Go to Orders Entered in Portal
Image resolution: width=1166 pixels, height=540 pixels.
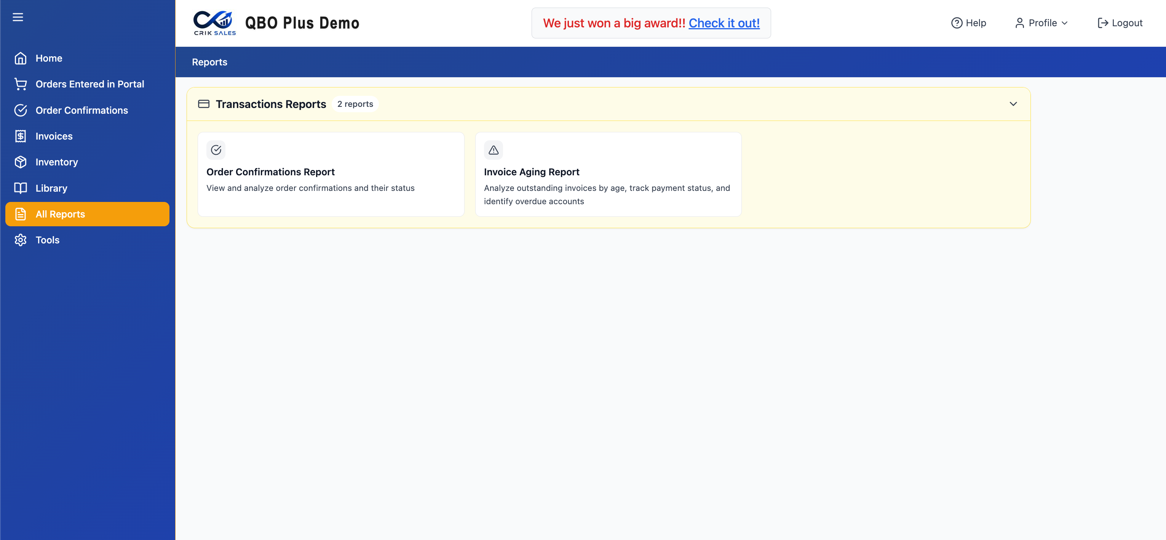pyautogui.click(x=87, y=84)
